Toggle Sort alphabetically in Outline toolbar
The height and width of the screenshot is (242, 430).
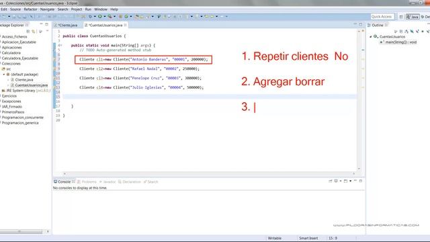coord(406,32)
